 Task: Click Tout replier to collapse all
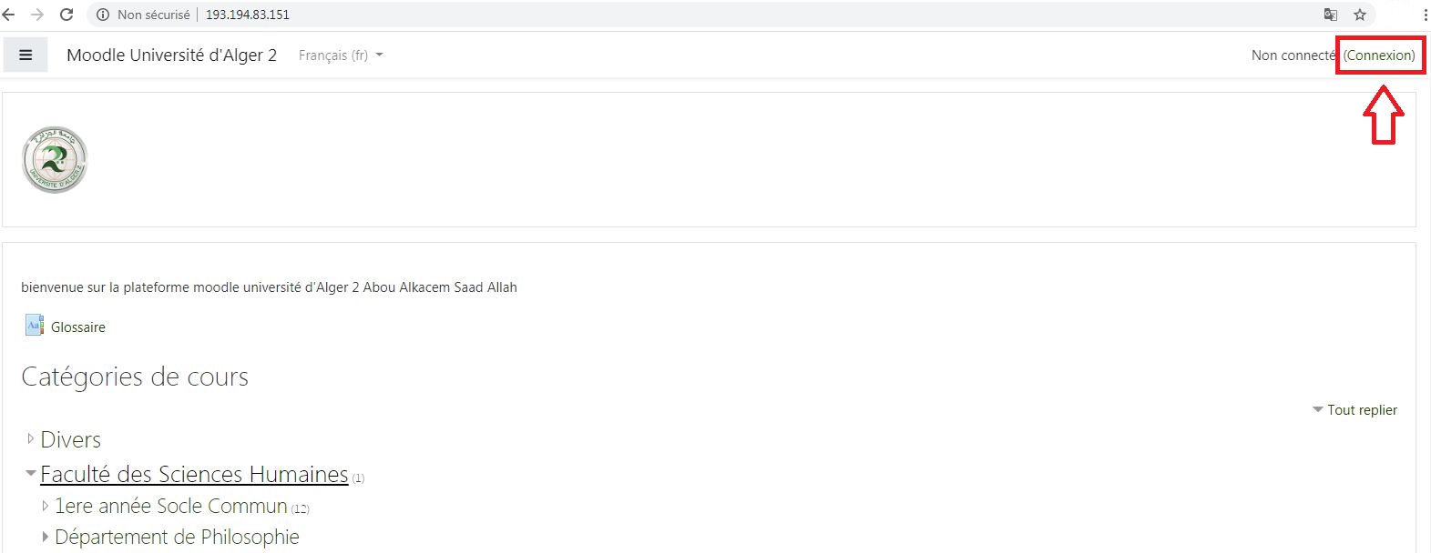(1361, 410)
